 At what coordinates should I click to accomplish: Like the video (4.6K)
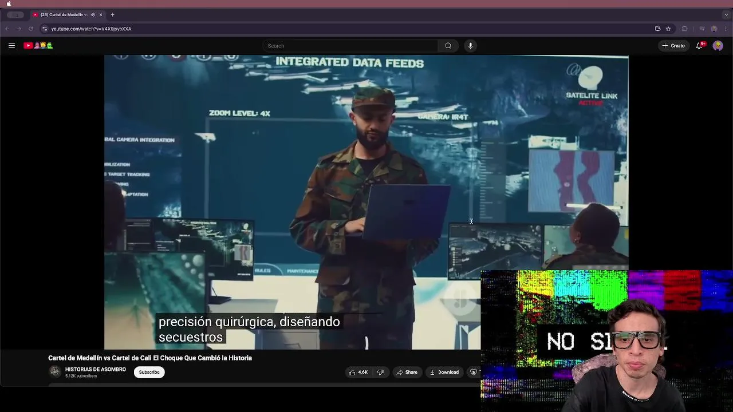coord(358,372)
